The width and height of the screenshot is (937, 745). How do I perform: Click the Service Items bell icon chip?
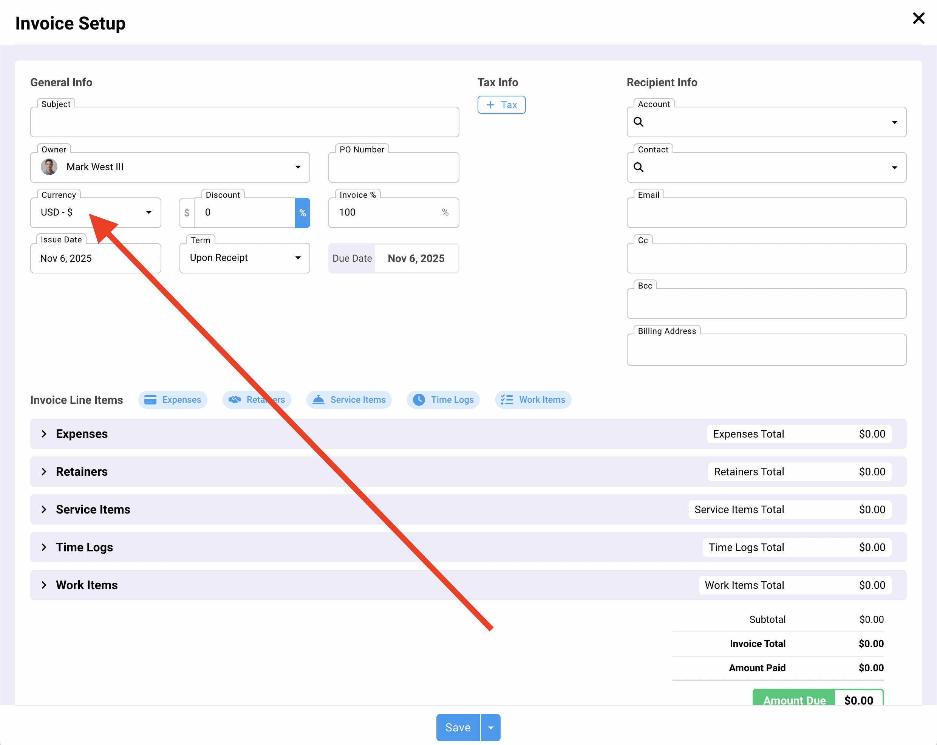pos(349,400)
